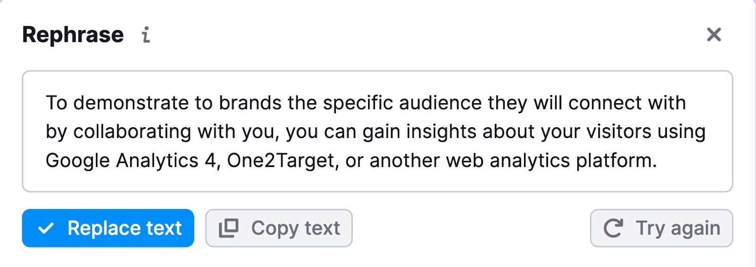The width and height of the screenshot is (756, 267).
Task: Click the copy icon in Copy text
Action: coord(229,228)
